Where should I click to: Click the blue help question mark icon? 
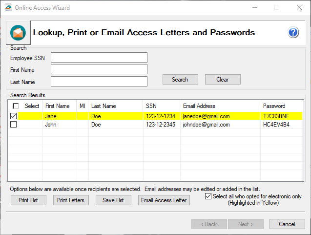[293, 33]
